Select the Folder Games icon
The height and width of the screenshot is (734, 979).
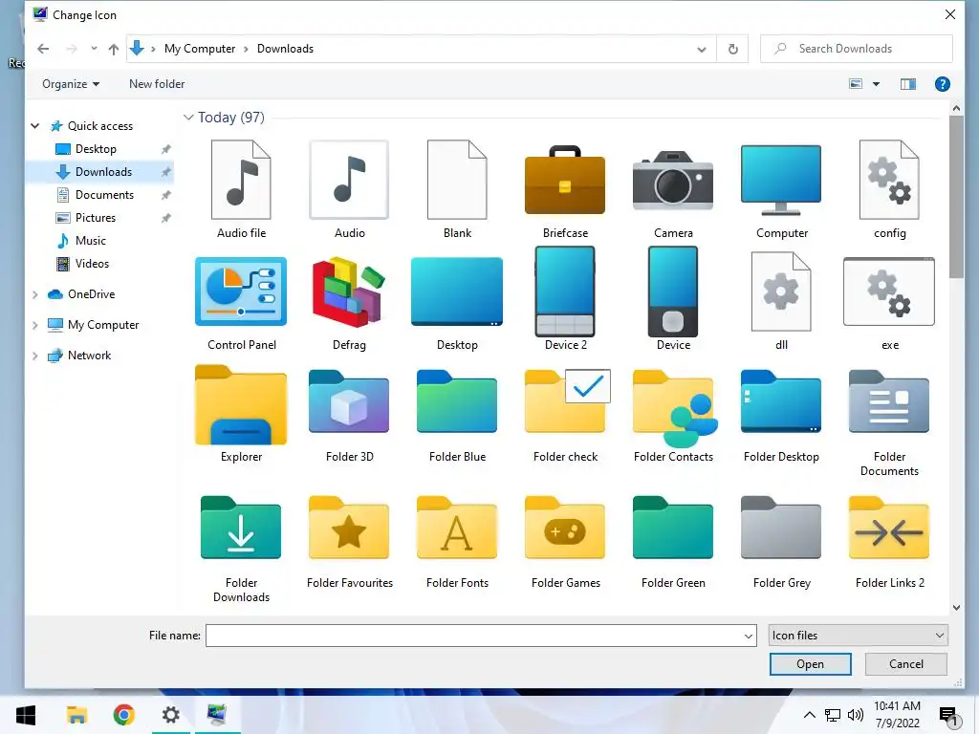point(565,528)
